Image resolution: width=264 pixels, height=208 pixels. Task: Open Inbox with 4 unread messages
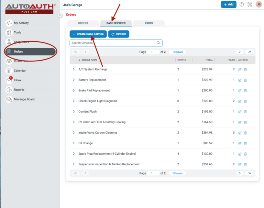pyautogui.click(x=9, y=80)
